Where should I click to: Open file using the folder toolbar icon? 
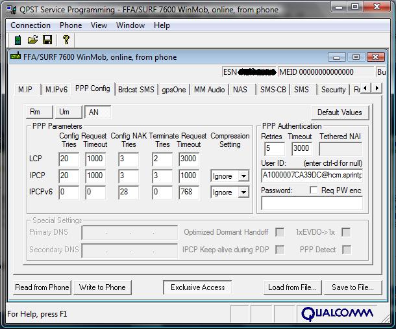[32, 40]
